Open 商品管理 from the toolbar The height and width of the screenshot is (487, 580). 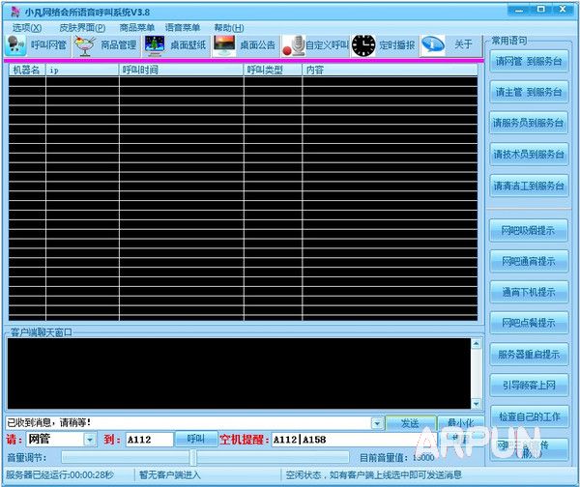click(x=85, y=44)
